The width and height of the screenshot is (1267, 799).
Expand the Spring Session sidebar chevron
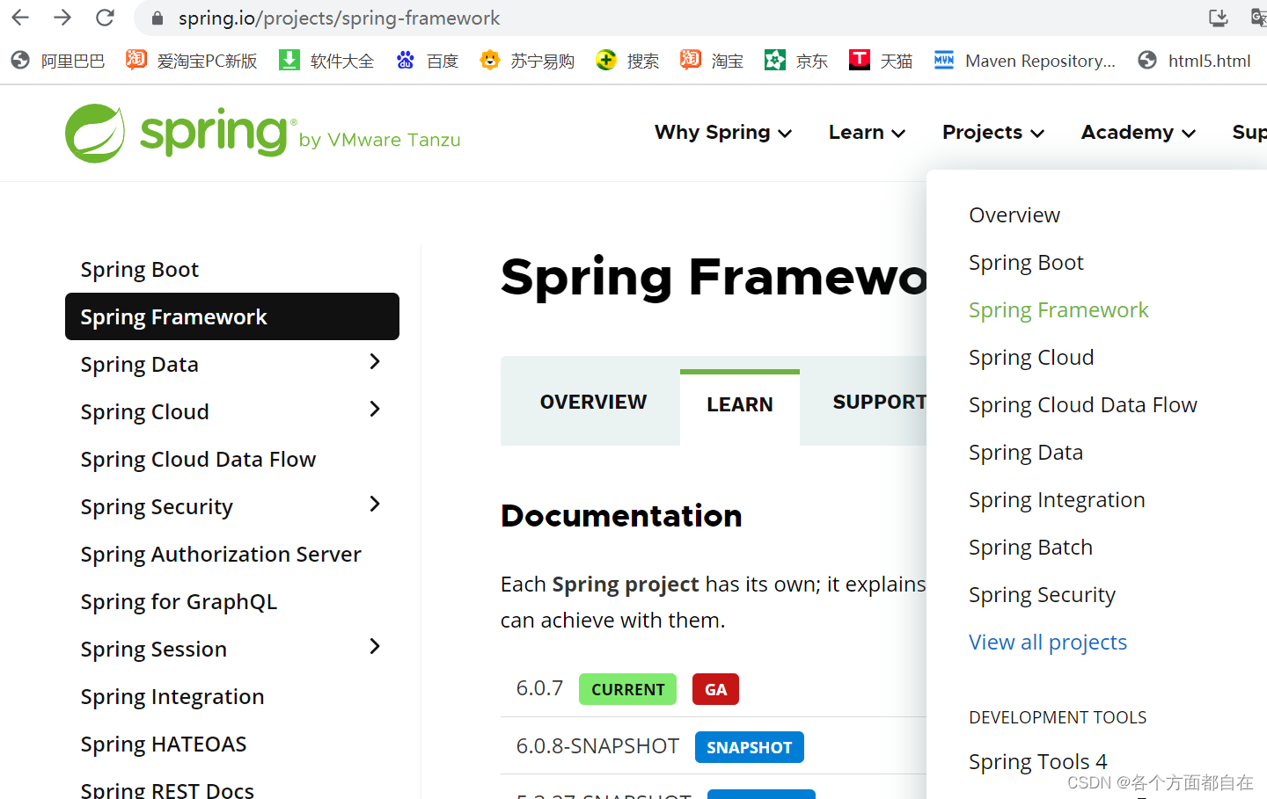click(375, 647)
